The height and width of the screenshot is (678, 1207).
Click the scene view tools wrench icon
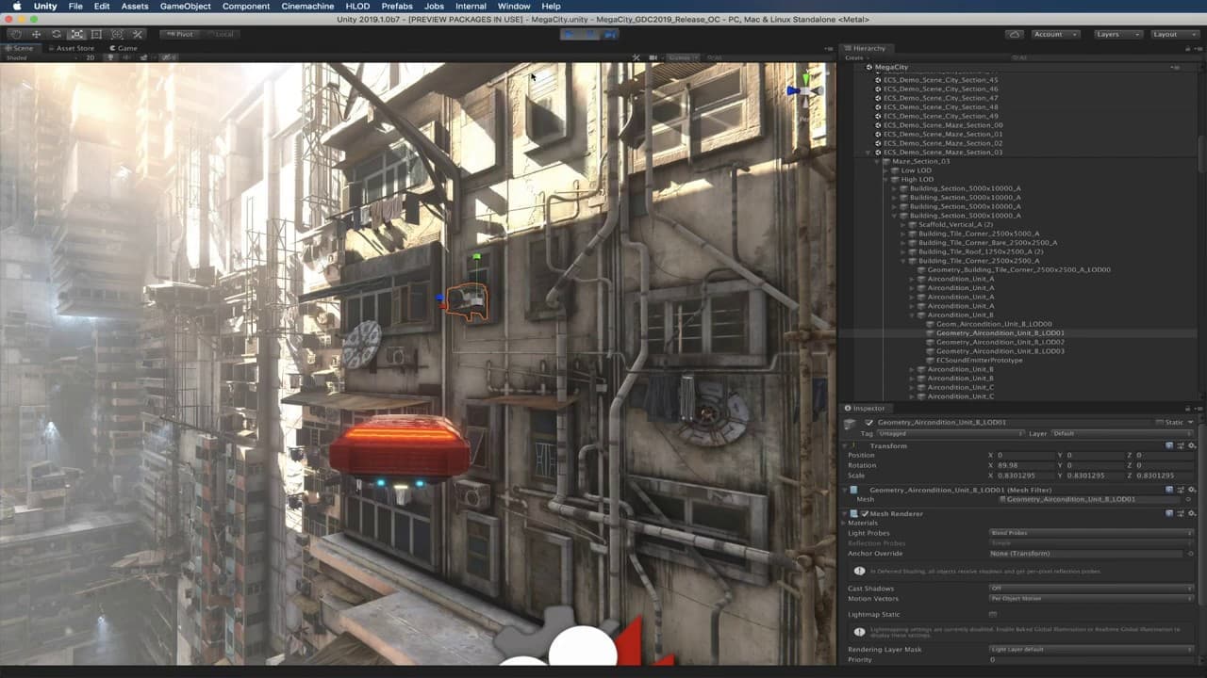point(637,58)
